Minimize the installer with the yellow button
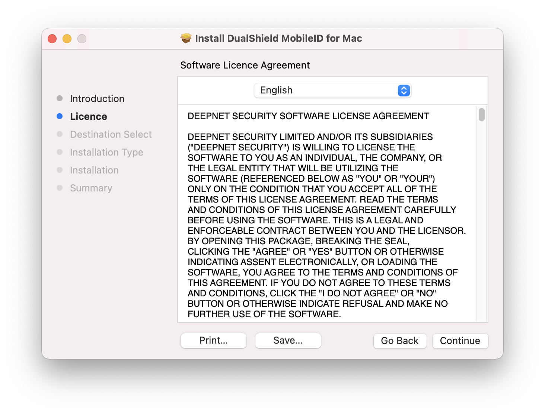The image size is (545, 414). 67,39
